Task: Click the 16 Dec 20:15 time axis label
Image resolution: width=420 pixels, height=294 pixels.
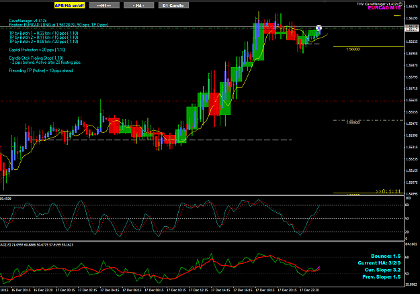Action: 21,290
